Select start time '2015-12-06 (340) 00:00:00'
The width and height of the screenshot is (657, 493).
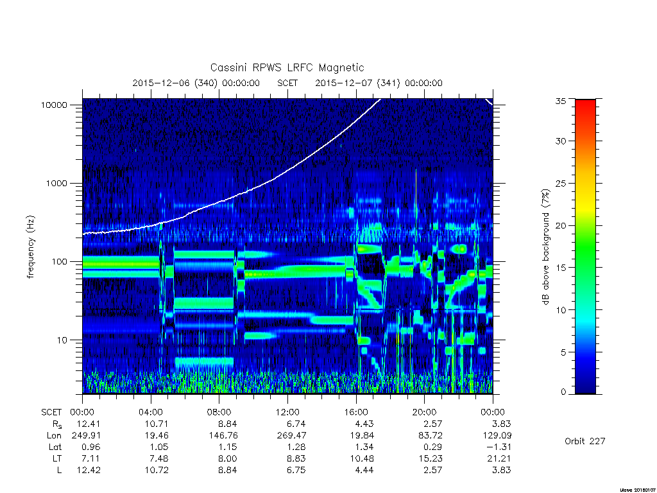coord(196,83)
